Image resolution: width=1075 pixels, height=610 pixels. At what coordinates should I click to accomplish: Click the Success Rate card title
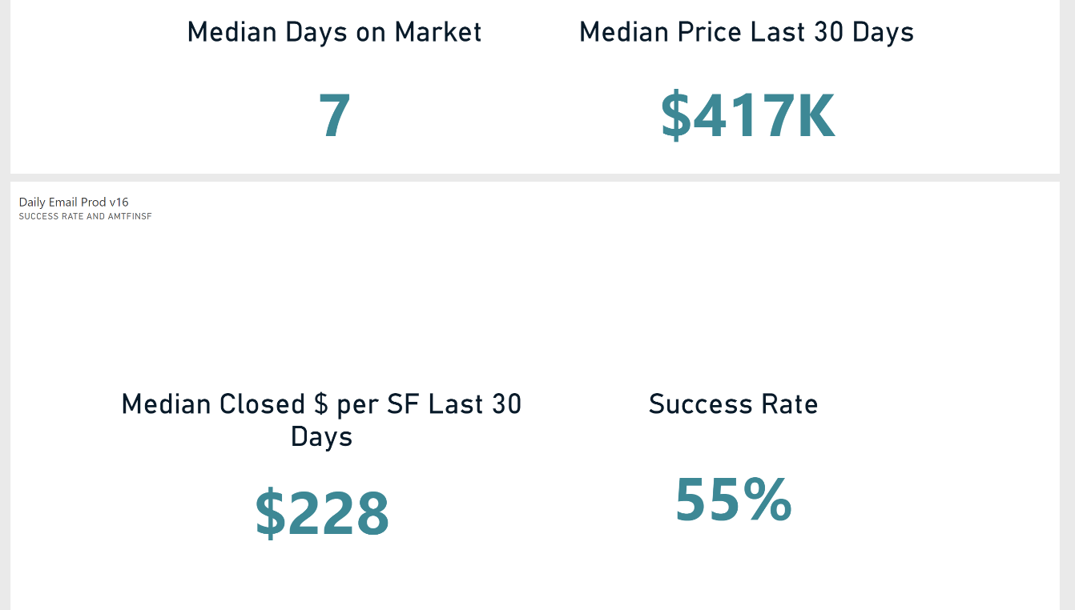pos(733,404)
